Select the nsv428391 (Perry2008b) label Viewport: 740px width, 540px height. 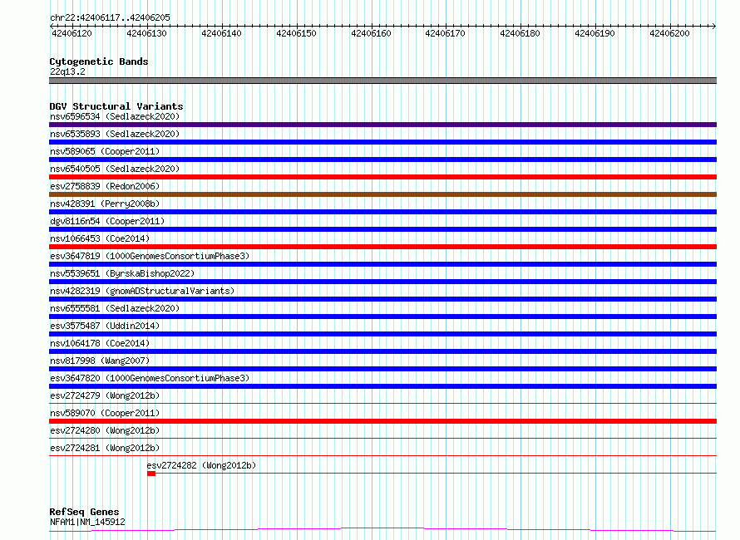105,204
